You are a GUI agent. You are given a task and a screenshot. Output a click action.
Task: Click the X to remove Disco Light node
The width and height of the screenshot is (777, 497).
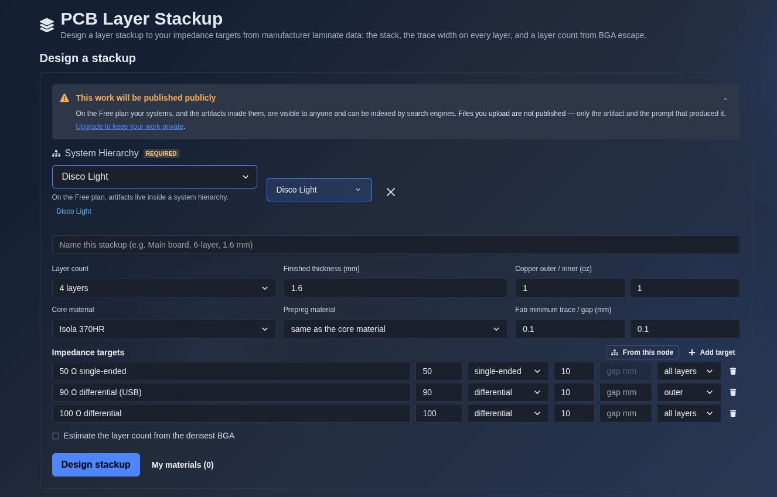(391, 192)
